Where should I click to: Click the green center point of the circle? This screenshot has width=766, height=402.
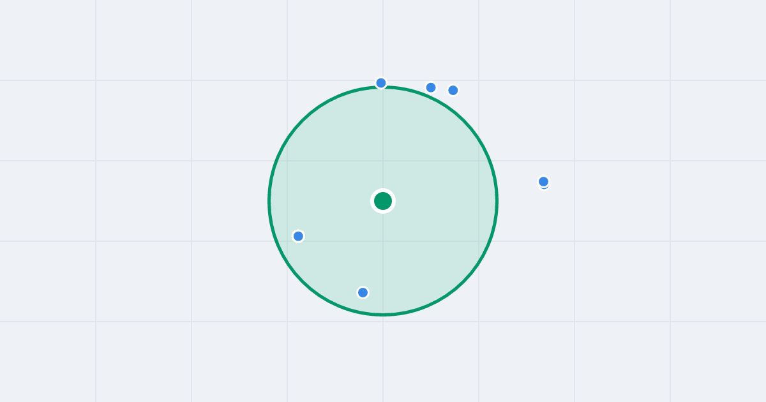coord(383,201)
